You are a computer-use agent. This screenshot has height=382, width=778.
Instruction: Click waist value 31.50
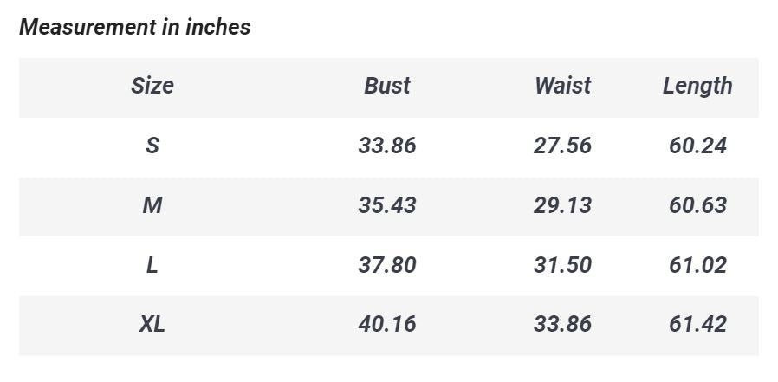click(562, 265)
